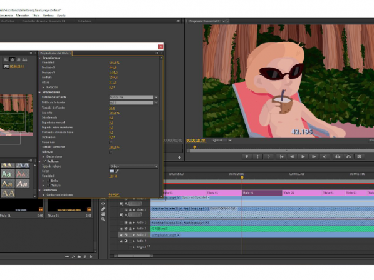374x280 pixels.
Task: Mute the Audio 3 track speaker toggle
Action: pyautogui.click(x=122, y=235)
